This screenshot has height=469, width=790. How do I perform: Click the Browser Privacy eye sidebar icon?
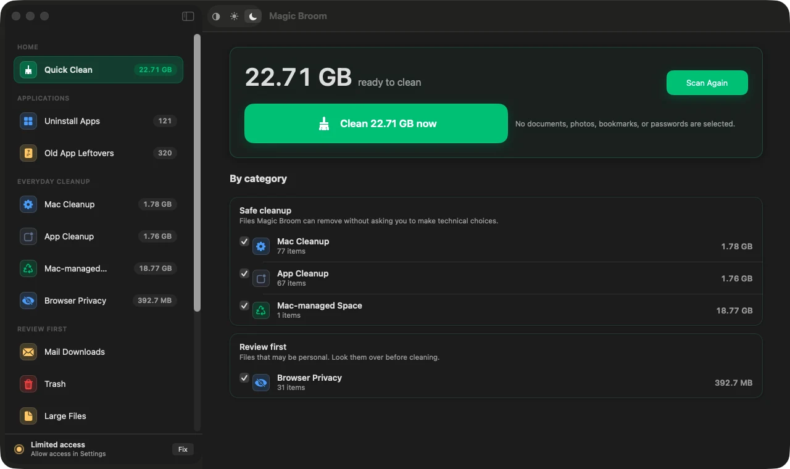[28, 301]
